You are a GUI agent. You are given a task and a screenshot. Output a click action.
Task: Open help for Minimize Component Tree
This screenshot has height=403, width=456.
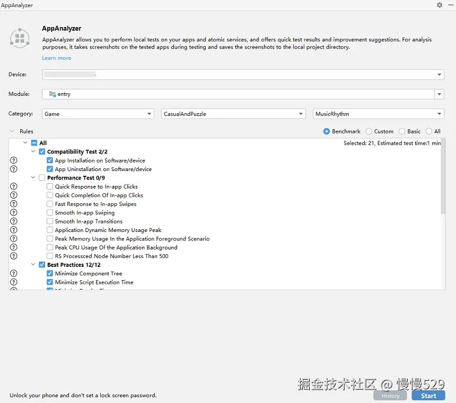click(x=14, y=273)
